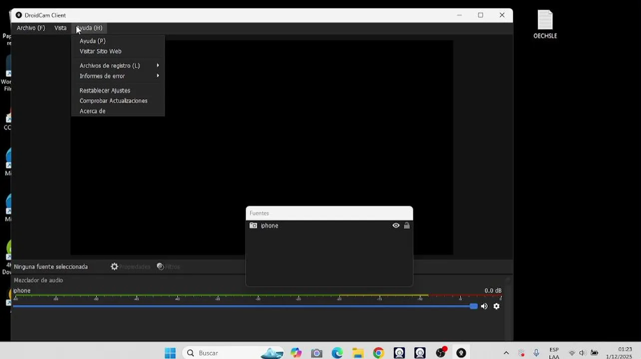Open active DroidCam icon in taskbar

pyautogui.click(x=461, y=353)
